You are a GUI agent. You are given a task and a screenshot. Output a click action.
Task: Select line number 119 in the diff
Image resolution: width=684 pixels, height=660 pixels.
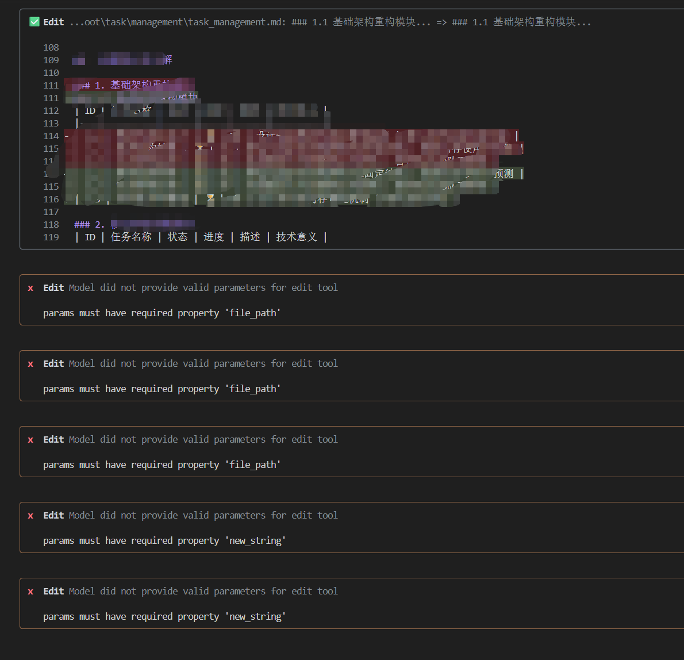tap(51, 237)
